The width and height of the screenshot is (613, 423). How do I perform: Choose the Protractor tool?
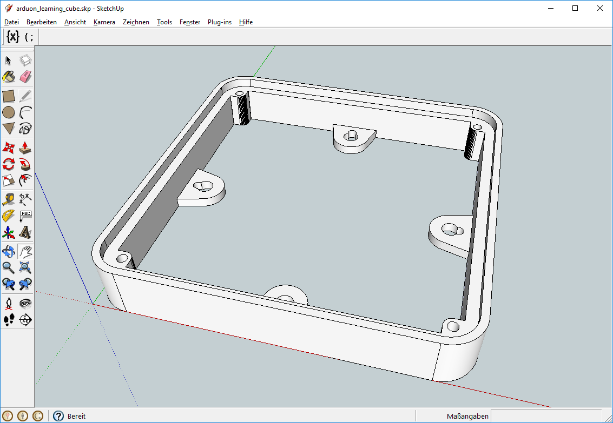(9, 216)
